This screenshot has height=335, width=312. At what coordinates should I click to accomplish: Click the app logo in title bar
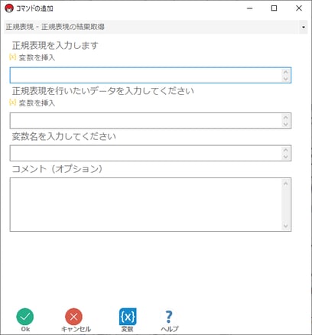9,8
